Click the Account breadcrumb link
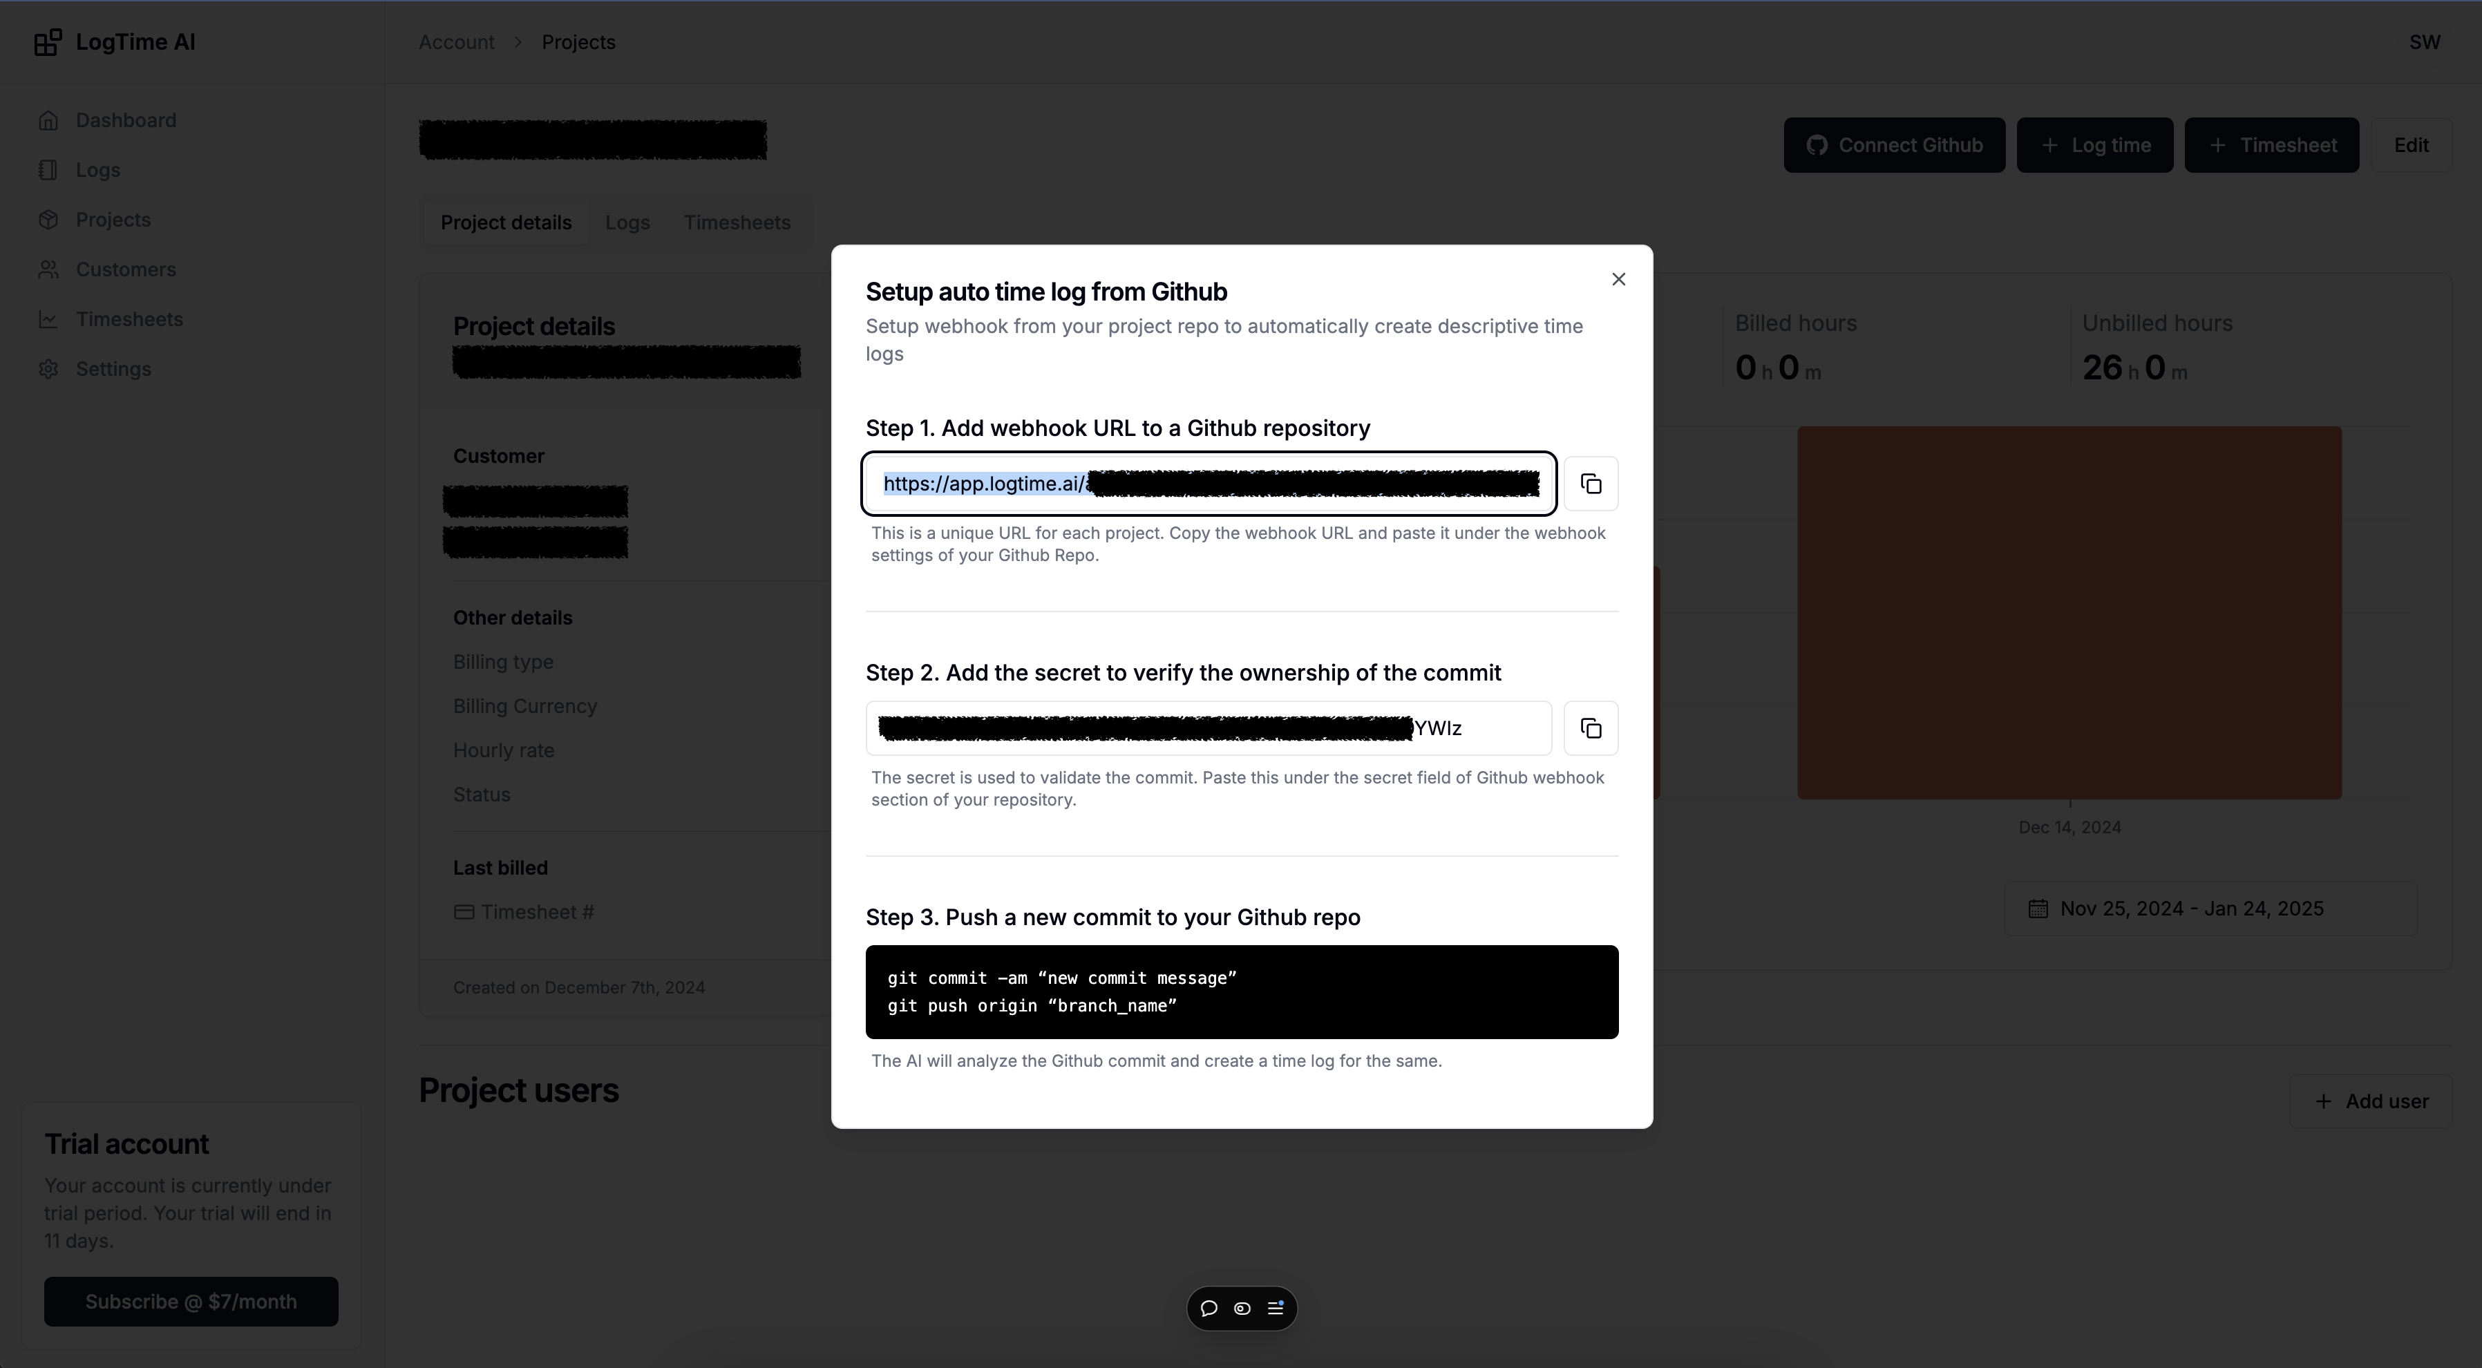 [x=456, y=42]
